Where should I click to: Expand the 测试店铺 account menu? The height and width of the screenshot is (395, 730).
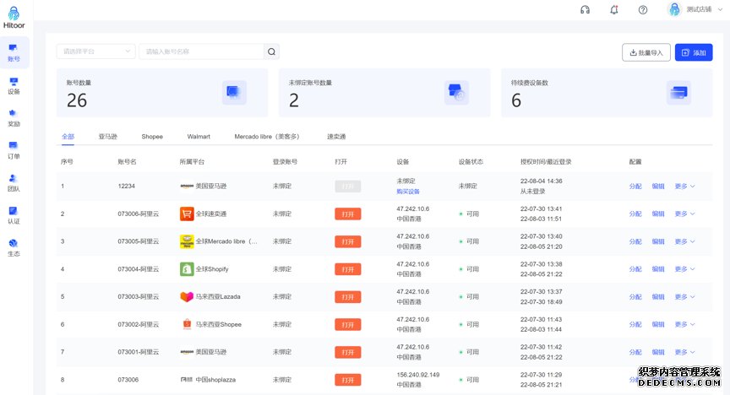(x=704, y=9)
